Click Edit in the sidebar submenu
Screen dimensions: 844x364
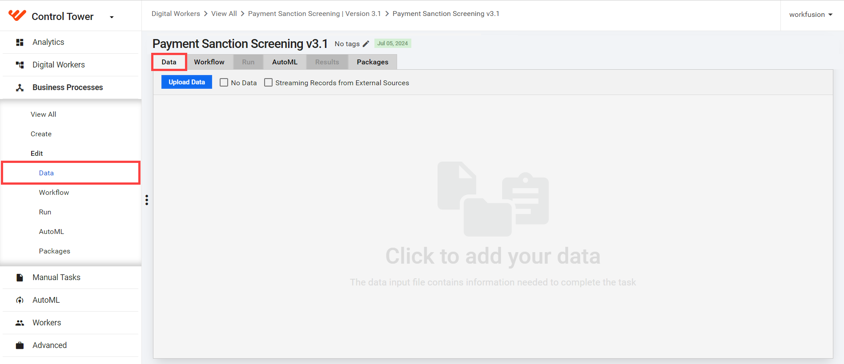pos(37,154)
